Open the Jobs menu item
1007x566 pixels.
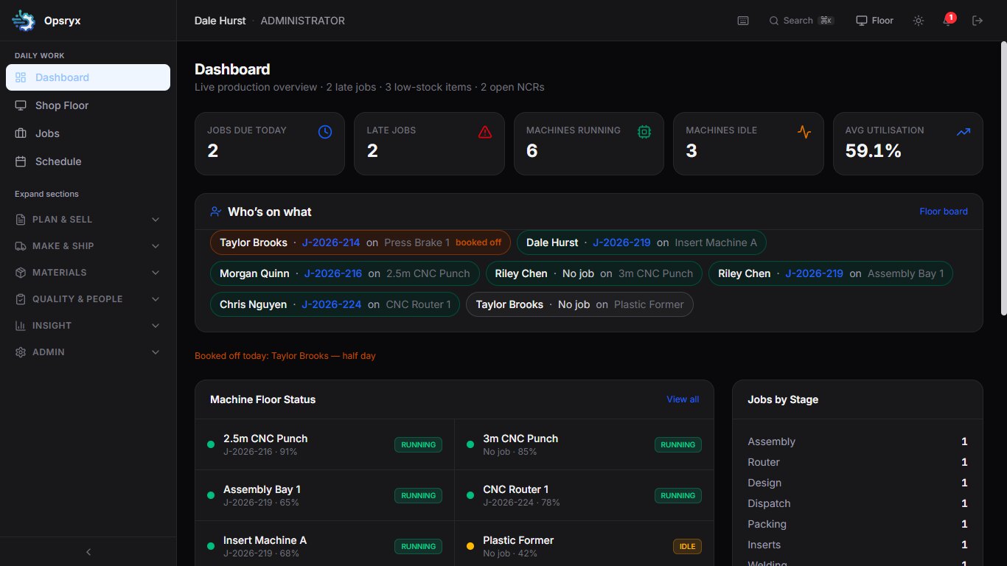88,133
